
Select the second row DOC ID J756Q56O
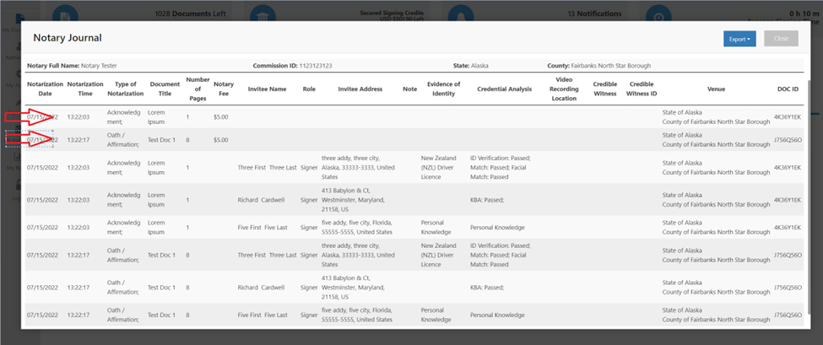788,140
